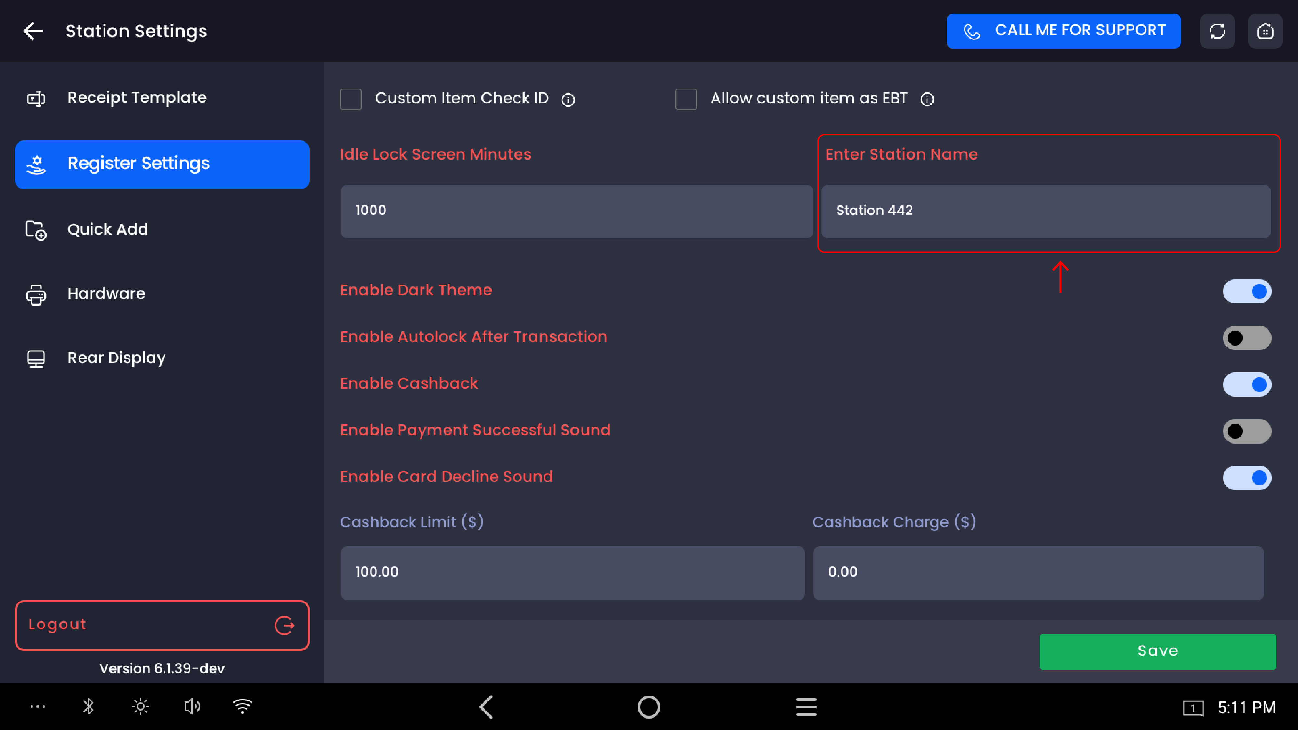Click the phone icon on support button
Image resolution: width=1298 pixels, height=730 pixels.
(972, 31)
